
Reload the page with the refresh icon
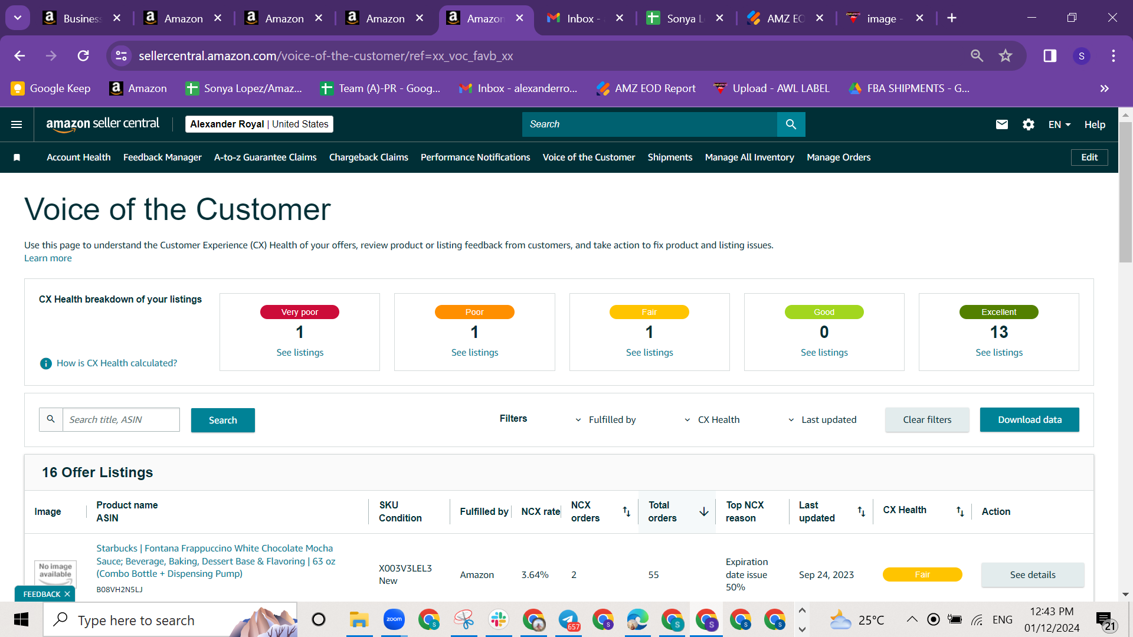click(83, 55)
